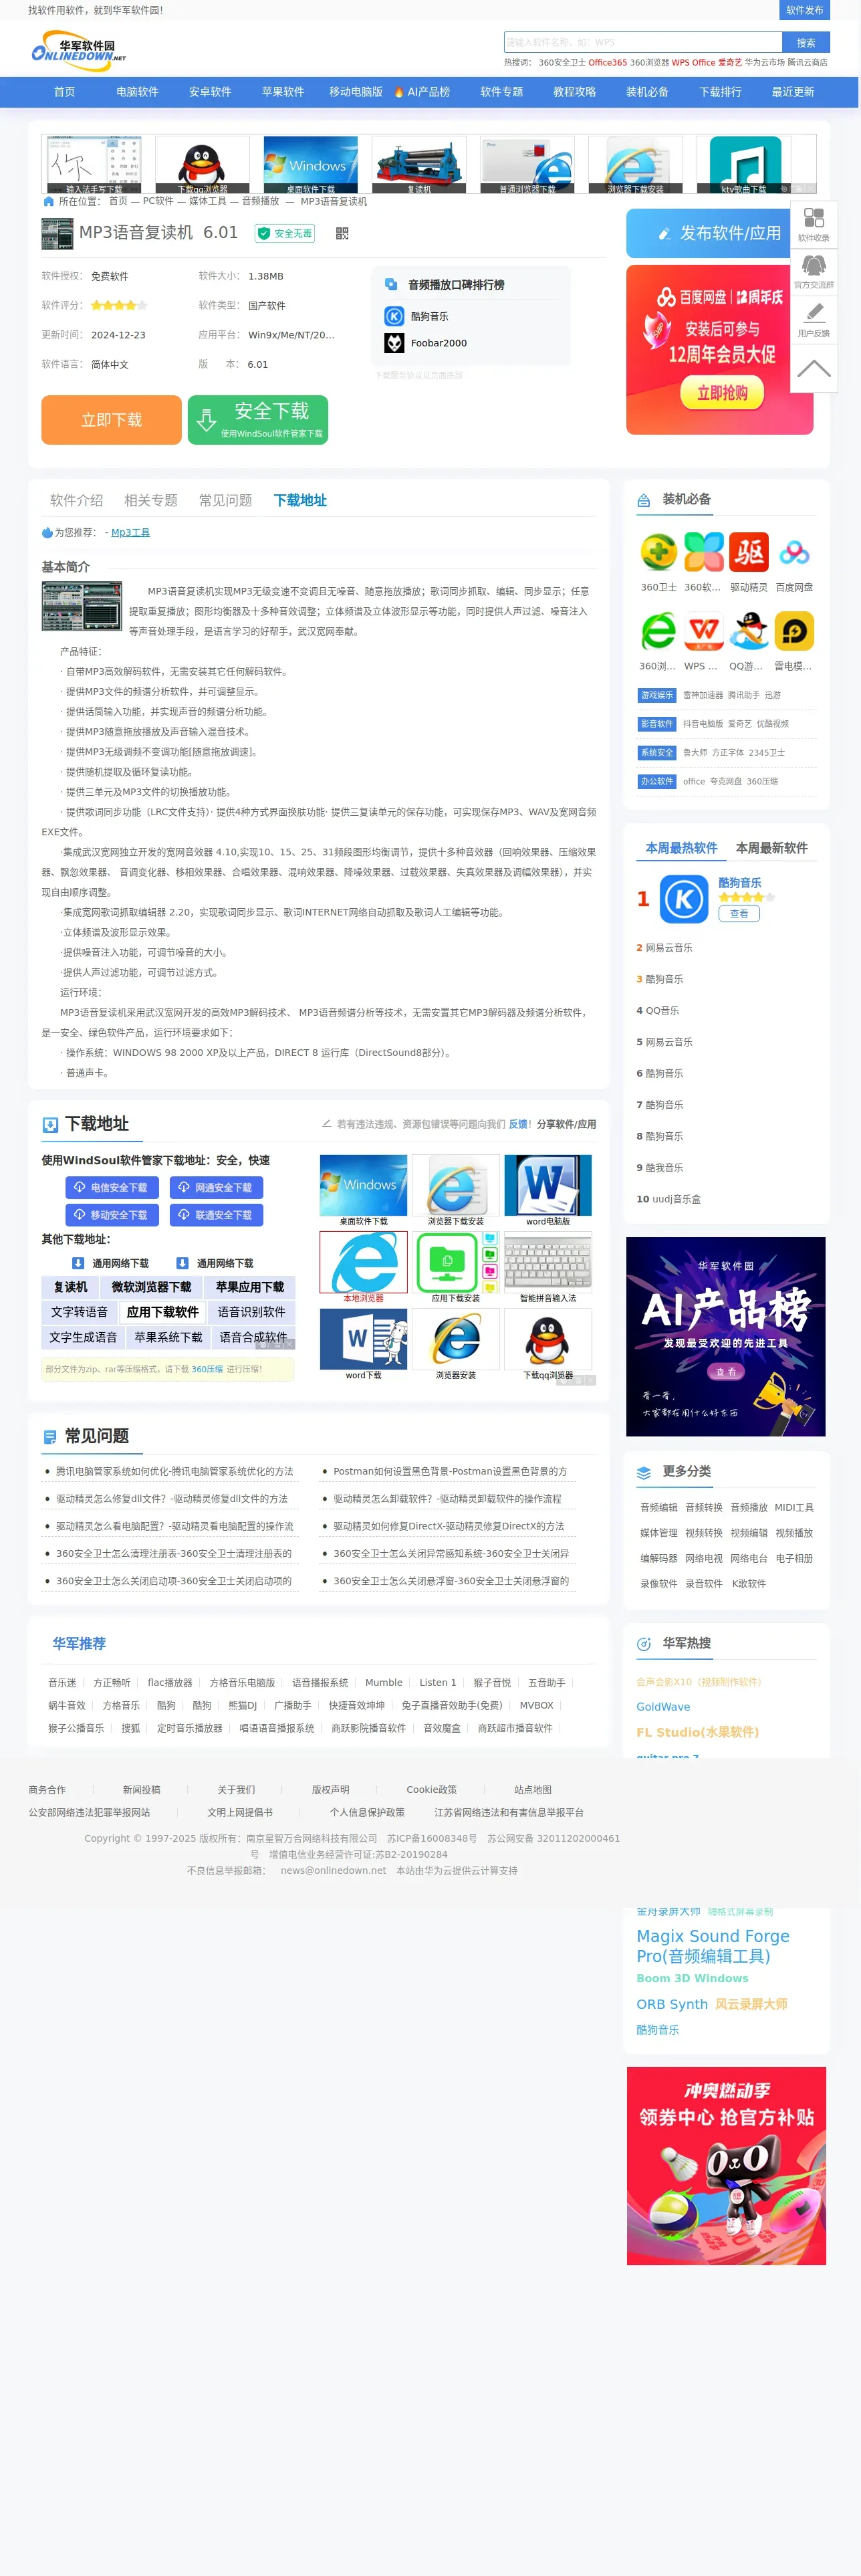
Task: Open 首页 in navigation bar
Action: [64, 92]
